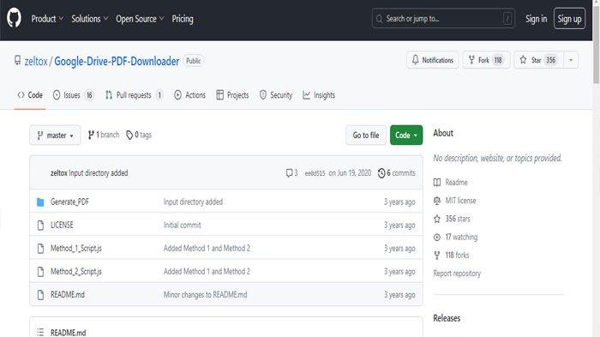Click the Sign in link
Image resolution: width=600 pixels, height=337 pixels.
[x=536, y=19]
